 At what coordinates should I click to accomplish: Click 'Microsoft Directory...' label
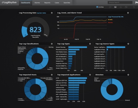pyautogui.click(x=62, y=92)
